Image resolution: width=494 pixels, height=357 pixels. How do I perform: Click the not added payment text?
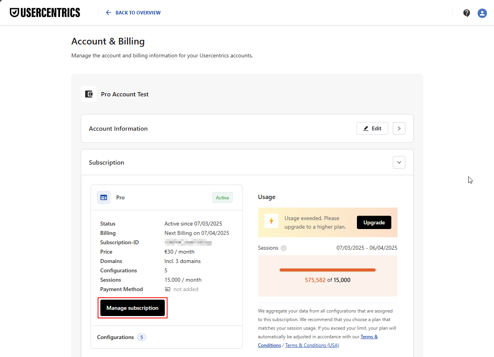click(186, 289)
